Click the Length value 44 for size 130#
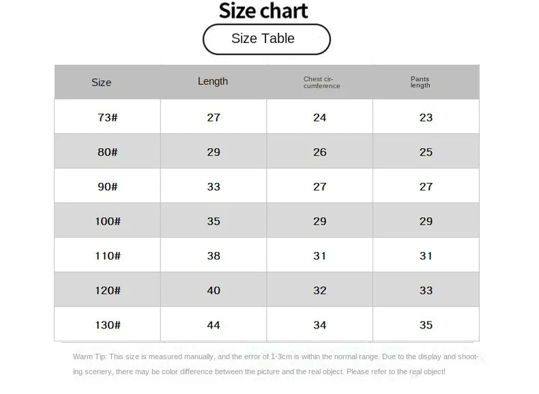The image size is (539, 394). click(x=214, y=325)
